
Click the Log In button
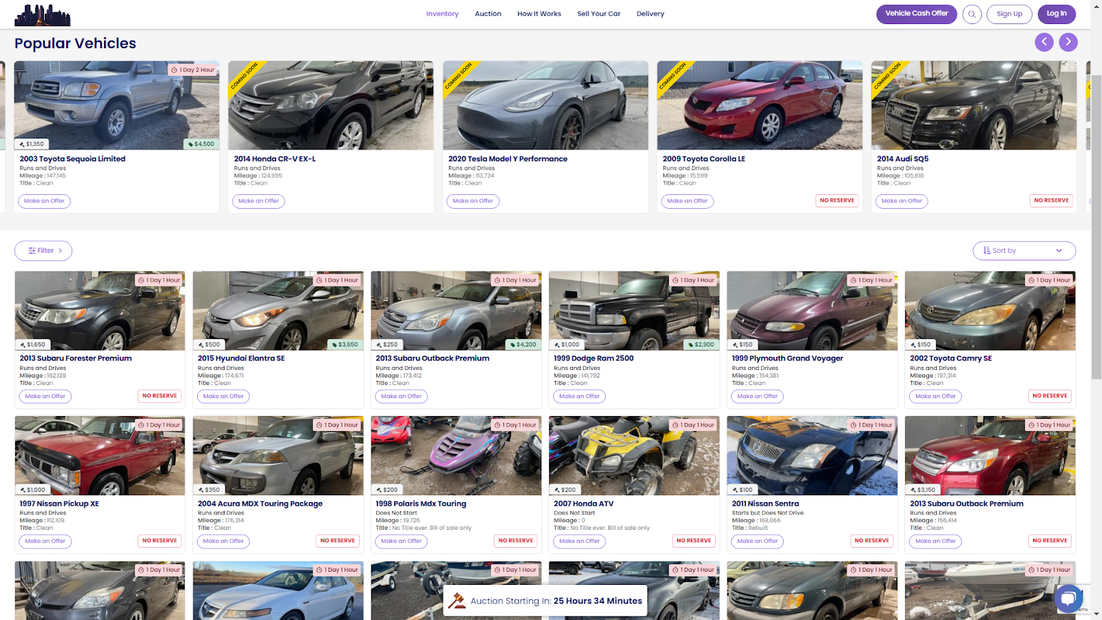[1056, 14]
